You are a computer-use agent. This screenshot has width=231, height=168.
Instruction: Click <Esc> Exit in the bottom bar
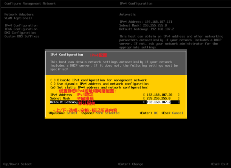(219, 164)
